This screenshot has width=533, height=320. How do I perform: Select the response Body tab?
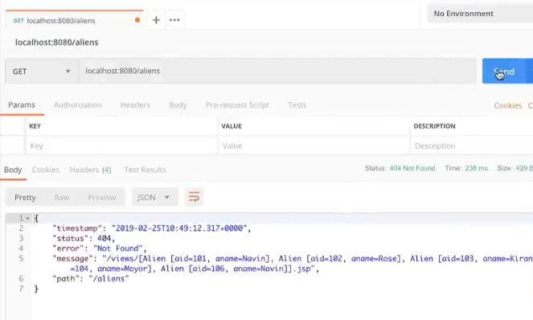point(13,170)
